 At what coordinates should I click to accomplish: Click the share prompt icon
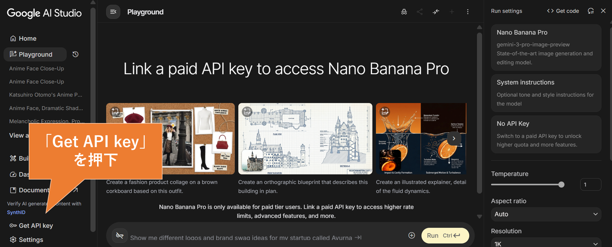click(420, 12)
